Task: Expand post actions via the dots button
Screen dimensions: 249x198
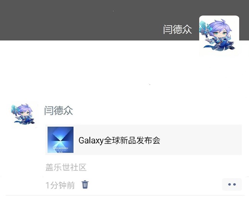Action: pyautogui.click(x=232, y=184)
